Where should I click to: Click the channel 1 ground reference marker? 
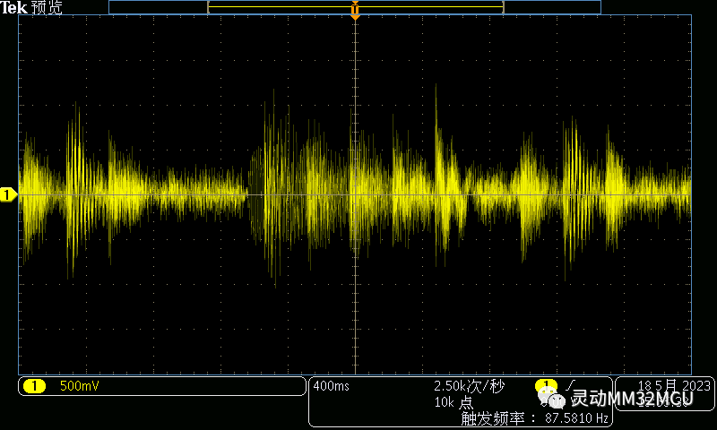click(x=8, y=194)
